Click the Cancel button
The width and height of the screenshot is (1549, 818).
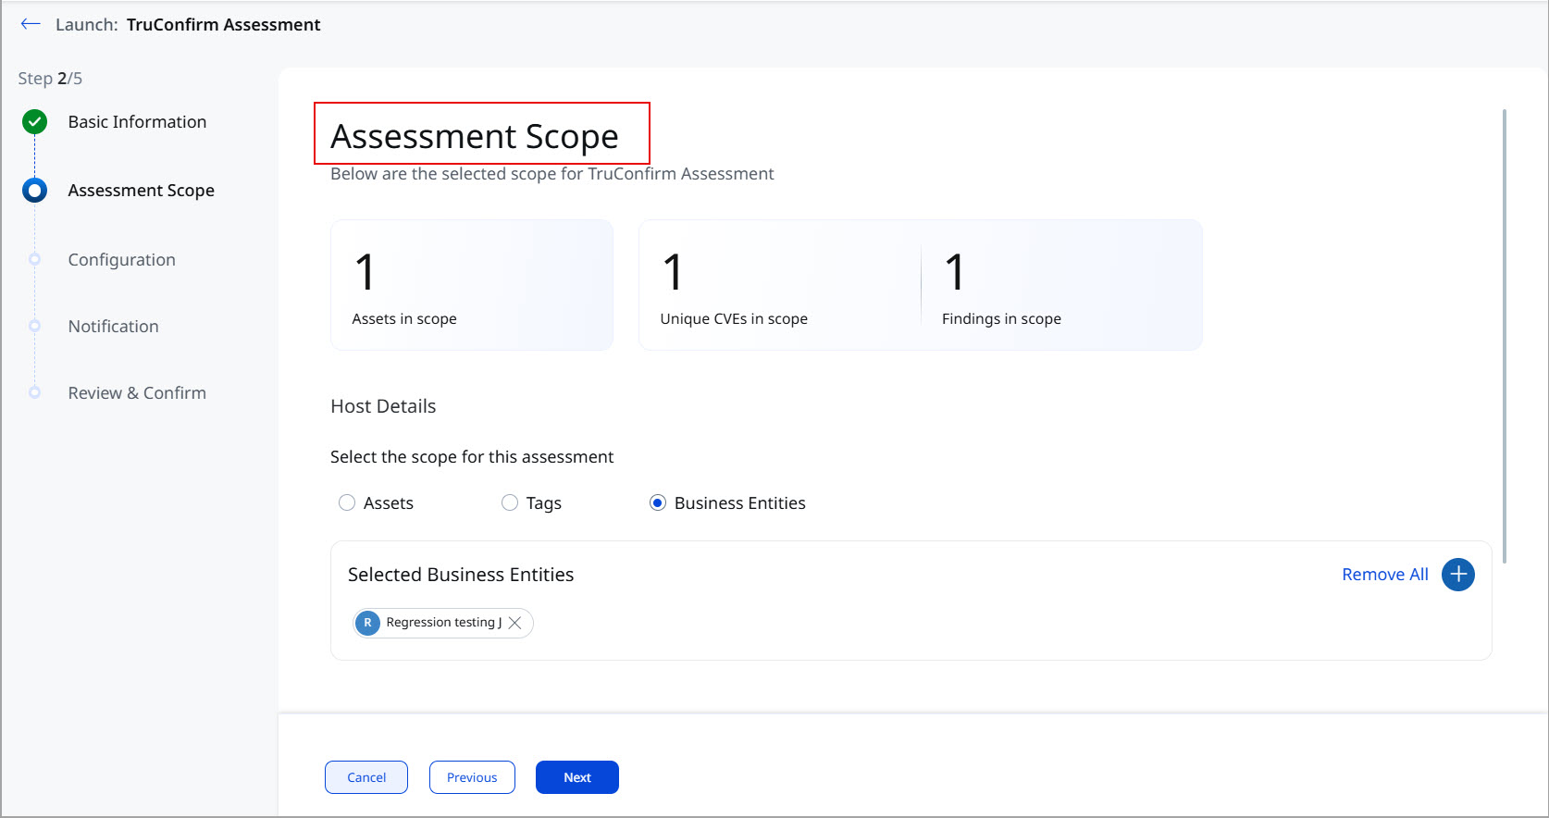[366, 777]
